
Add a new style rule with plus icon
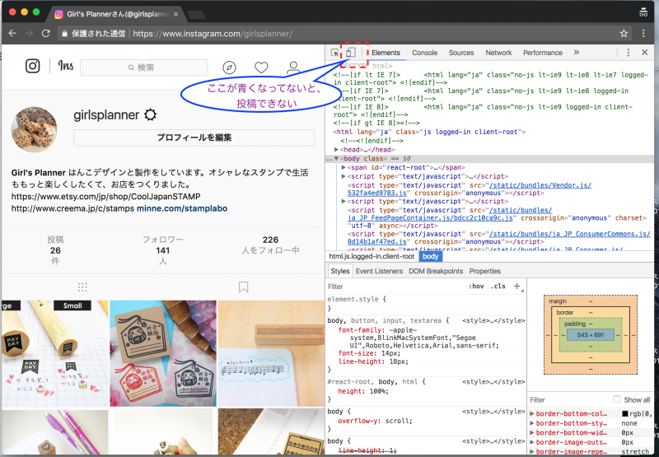pyautogui.click(x=517, y=287)
